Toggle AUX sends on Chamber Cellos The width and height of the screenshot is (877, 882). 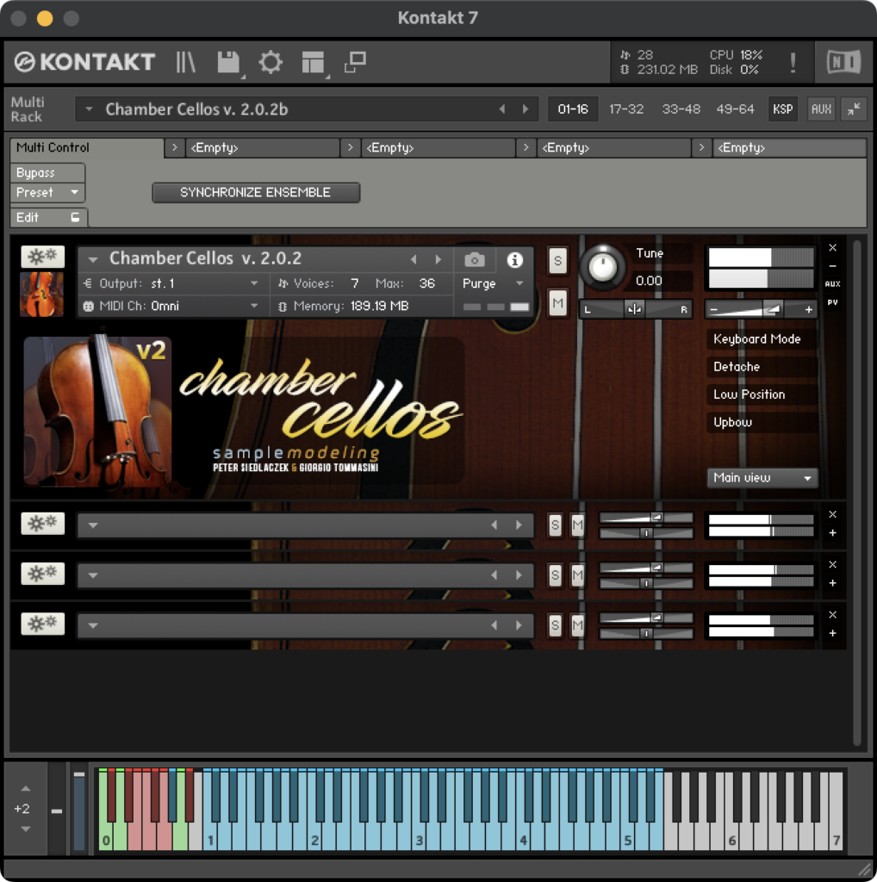click(x=832, y=284)
